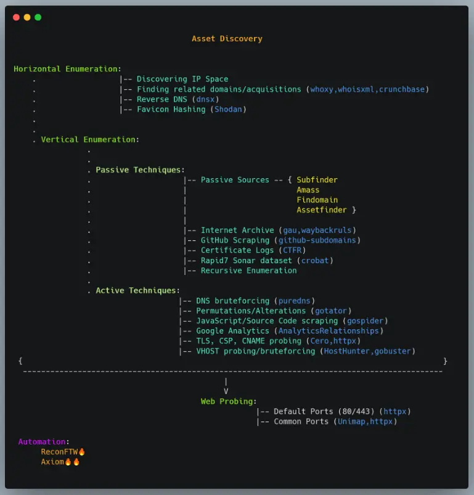Click the "Favicon Hashing" entry
The height and width of the screenshot is (495, 474).
tap(171, 110)
